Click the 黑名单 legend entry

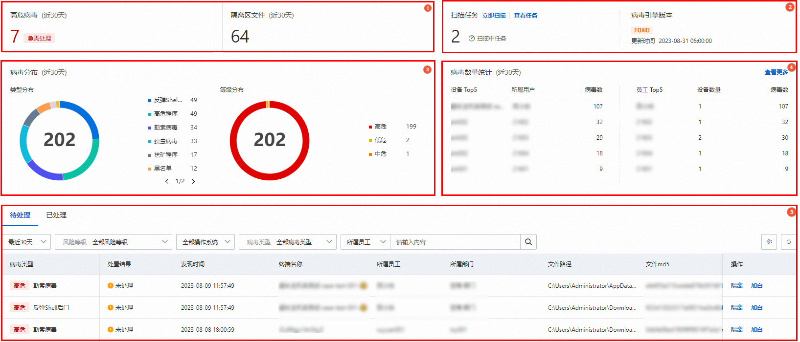click(x=173, y=169)
